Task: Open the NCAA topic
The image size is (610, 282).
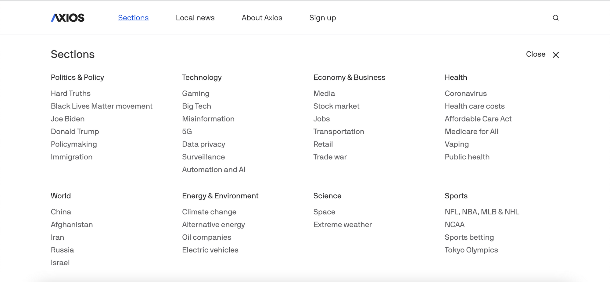Action: tap(455, 225)
